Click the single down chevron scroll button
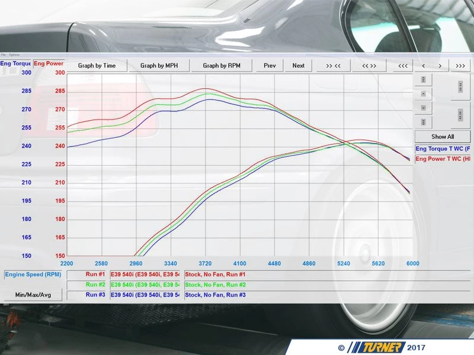474x355 pixels. tap(423, 108)
